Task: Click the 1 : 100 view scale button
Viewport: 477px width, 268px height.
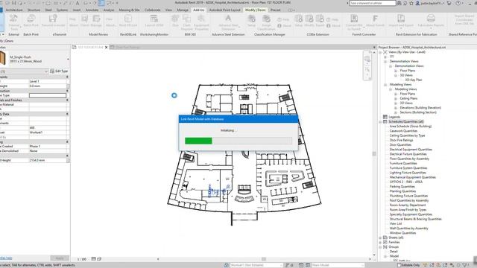Action: 81,259
